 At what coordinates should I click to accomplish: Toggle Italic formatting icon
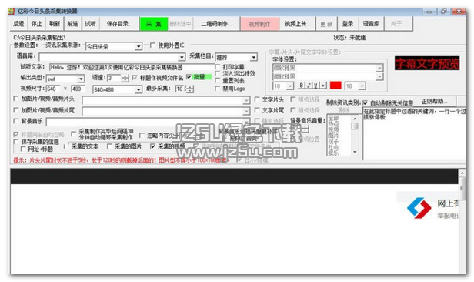point(309,86)
